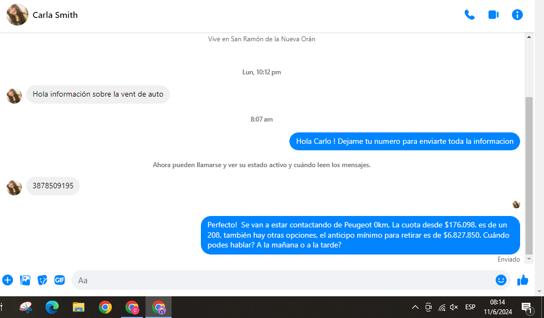Click the message input field

tap(282, 280)
